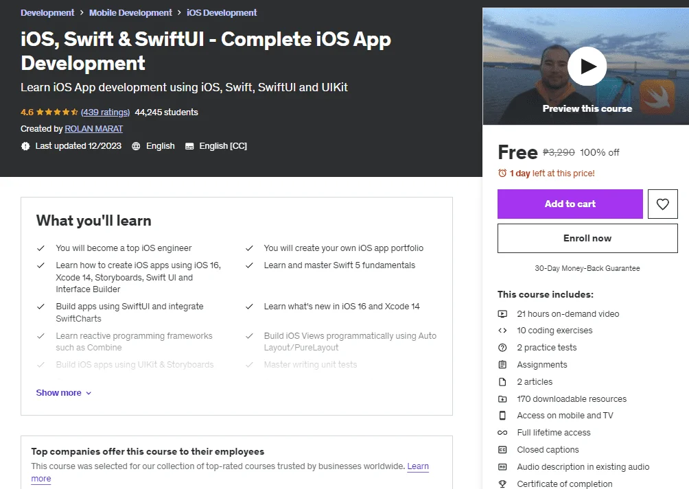Screen dimensions: 689x489
Task: Click the last updated badge icon
Action: 25,146
